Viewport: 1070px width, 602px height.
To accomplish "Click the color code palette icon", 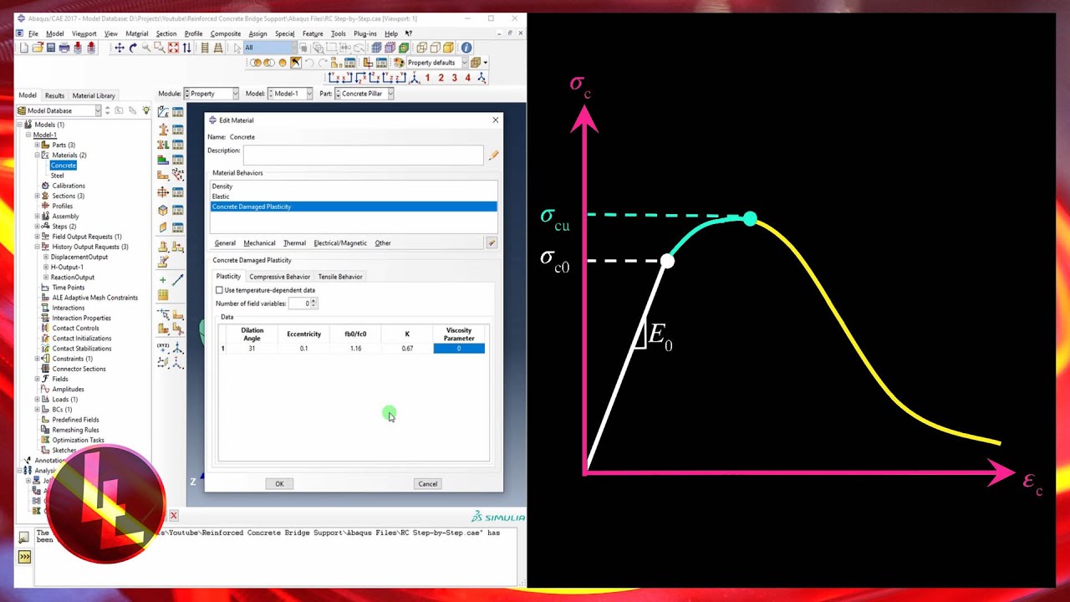I will pos(399,63).
